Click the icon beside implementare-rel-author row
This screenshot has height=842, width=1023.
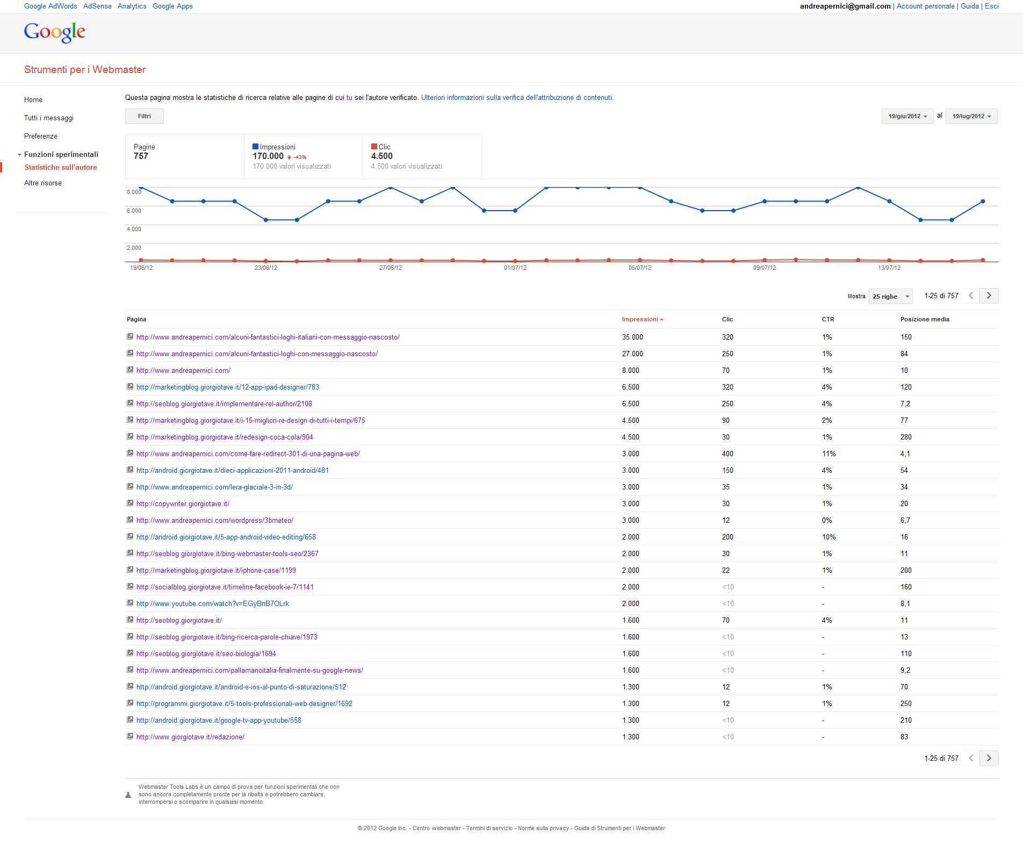[x=130, y=403]
